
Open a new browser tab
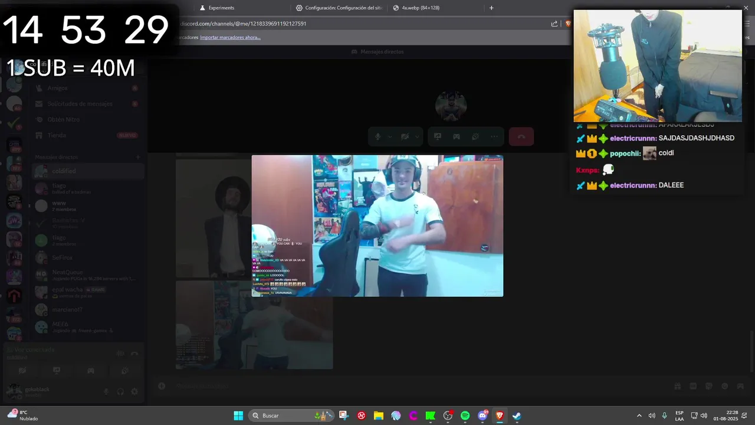[491, 8]
